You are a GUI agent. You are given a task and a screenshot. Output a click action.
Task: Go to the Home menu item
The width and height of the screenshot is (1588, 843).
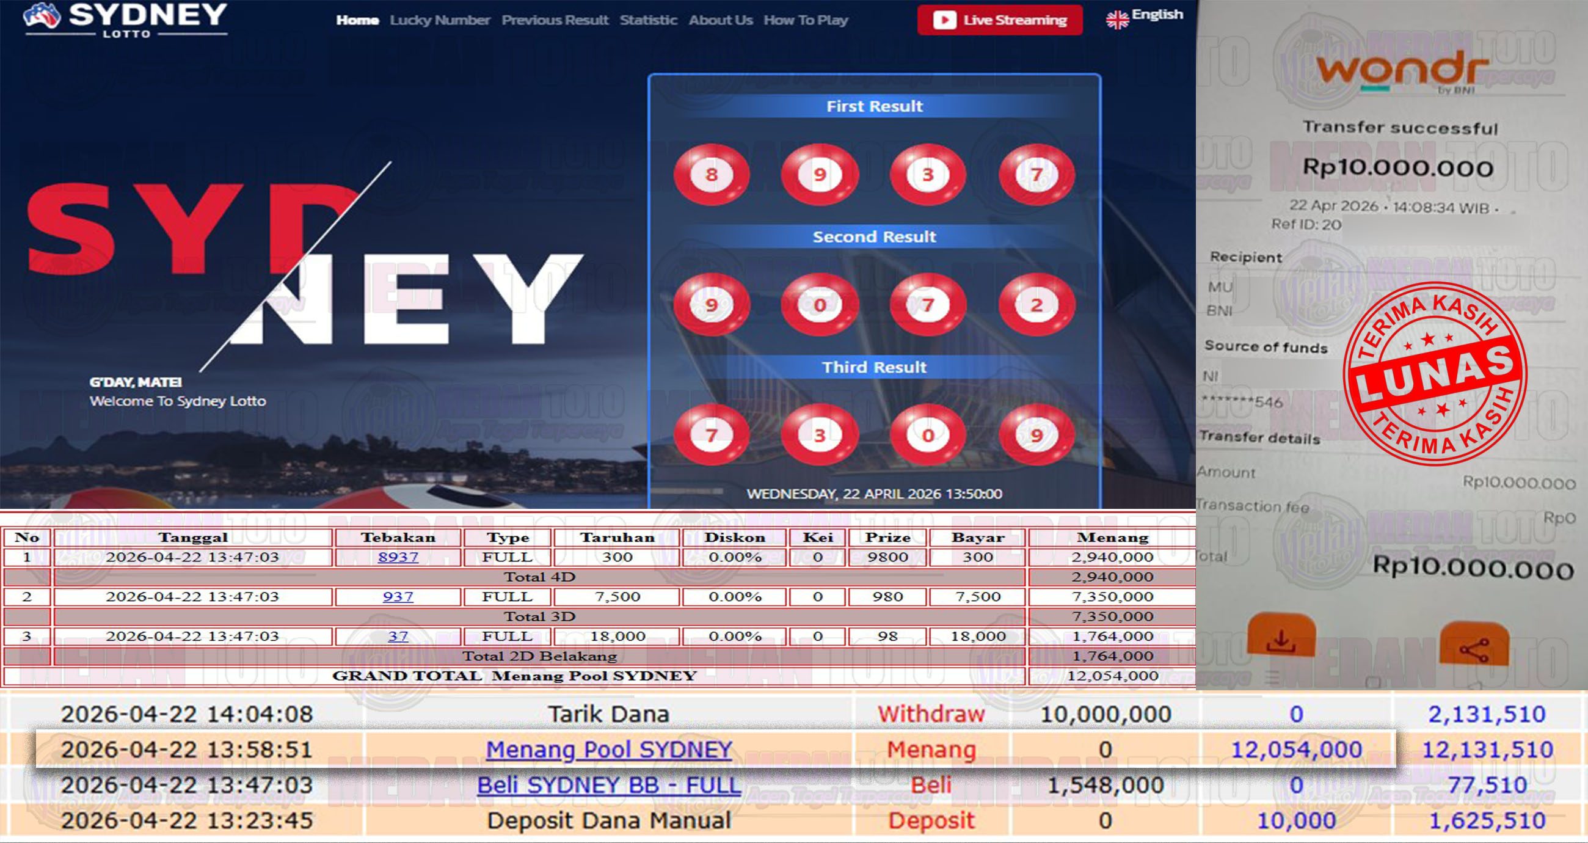[x=357, y=20]
